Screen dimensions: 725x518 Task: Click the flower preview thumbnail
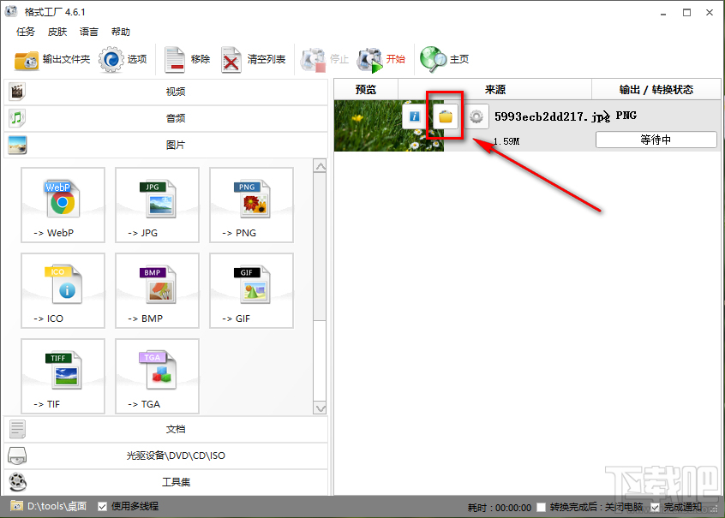[389, 126]
